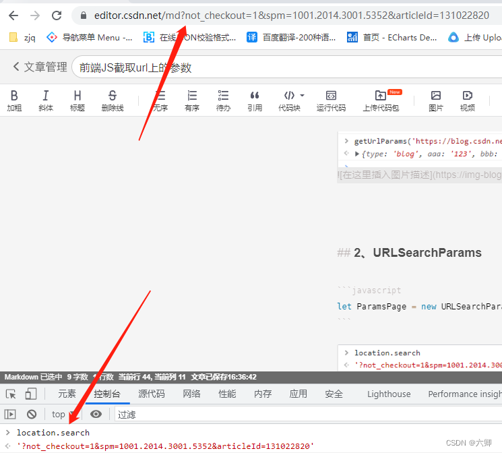This screenshot has width=502, height=453.
Task: Toggle live expression eye icon
Action: (x=96, y=415)
